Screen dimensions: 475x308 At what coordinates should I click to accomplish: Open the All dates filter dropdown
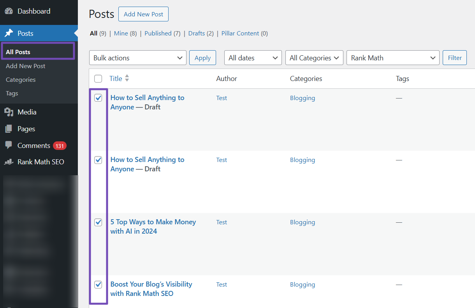(253, 58)
